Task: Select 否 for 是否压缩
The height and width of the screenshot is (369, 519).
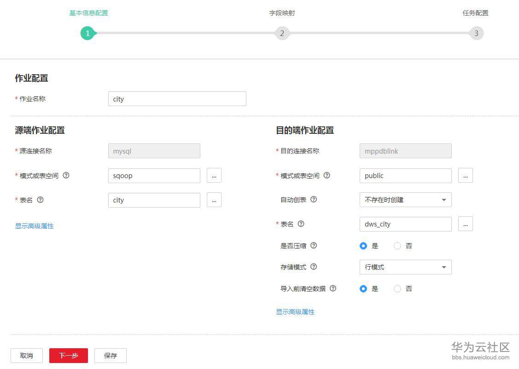Action: (x=397, y=246)
